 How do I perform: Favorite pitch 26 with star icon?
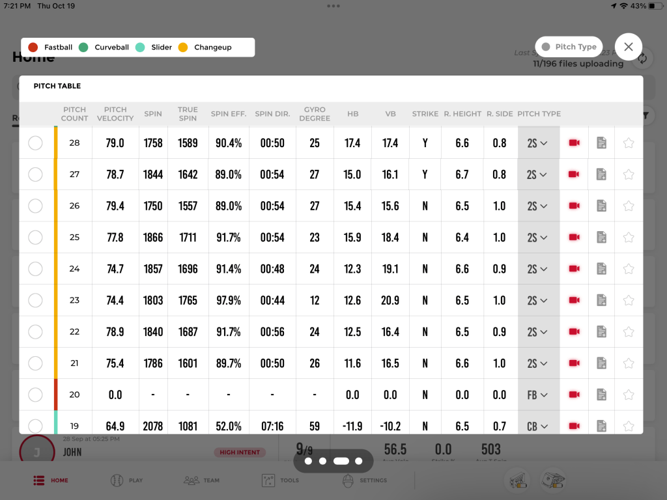click(629, 206)
